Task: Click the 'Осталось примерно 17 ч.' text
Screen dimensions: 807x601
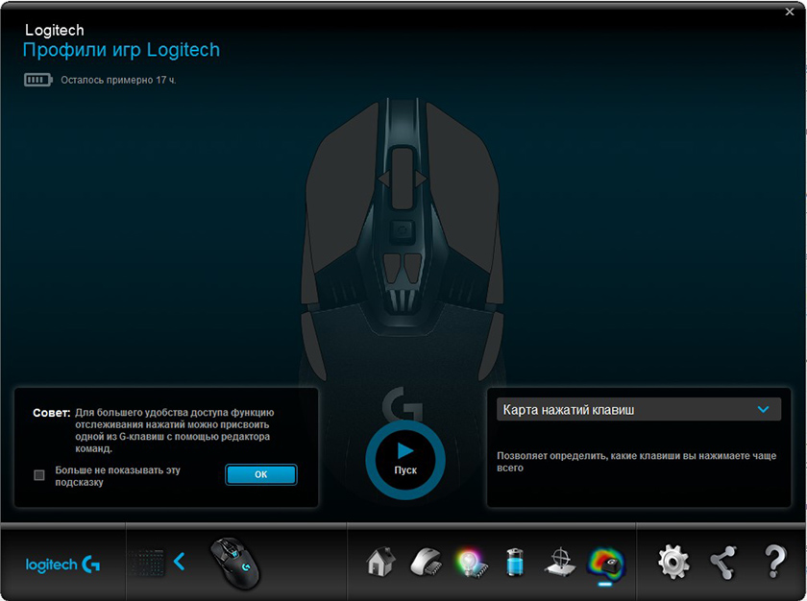Action: 118,81
